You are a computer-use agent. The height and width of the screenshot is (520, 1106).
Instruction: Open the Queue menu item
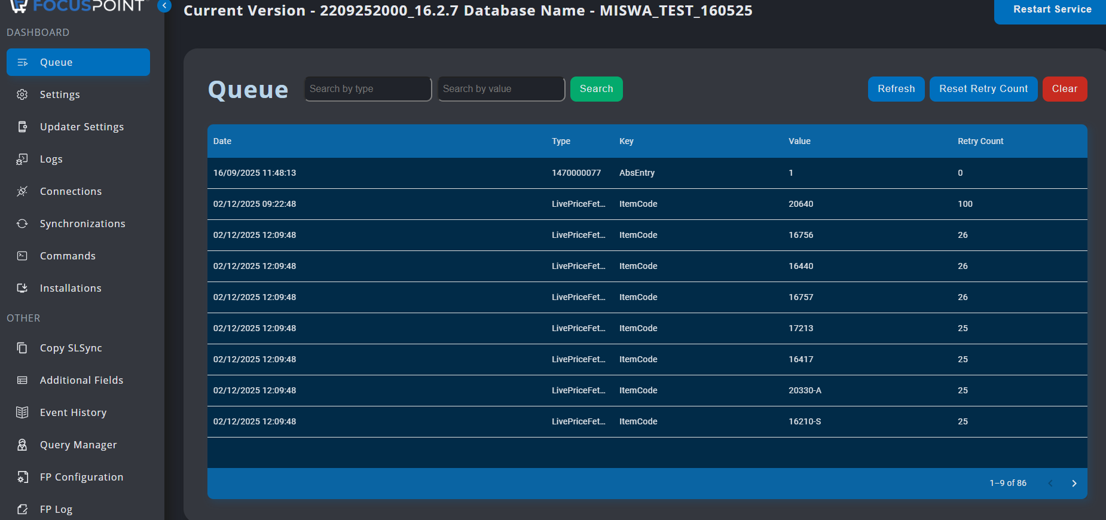pos(78,62)
